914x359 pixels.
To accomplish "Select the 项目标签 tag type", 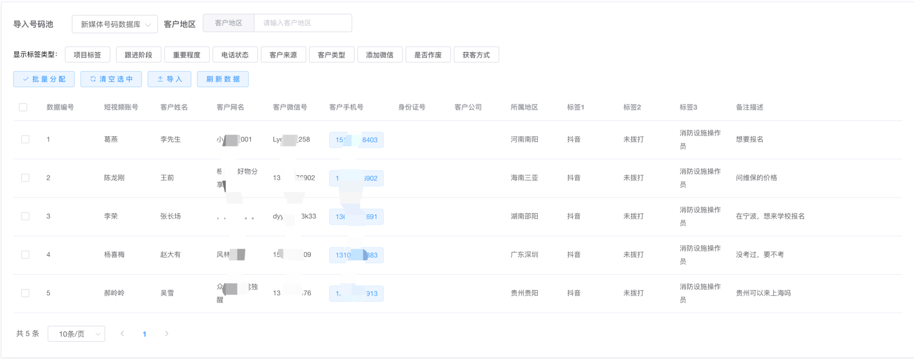I will pos(87,55).
